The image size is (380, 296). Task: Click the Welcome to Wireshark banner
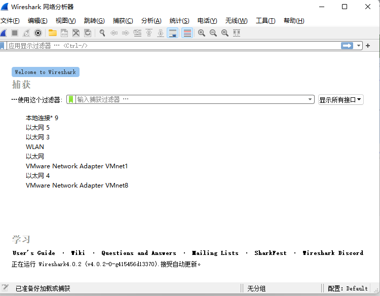(x=46, y=72)
